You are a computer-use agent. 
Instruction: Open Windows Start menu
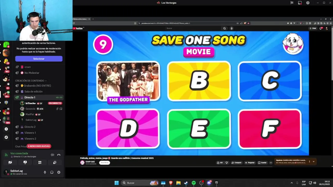[117, 183]
